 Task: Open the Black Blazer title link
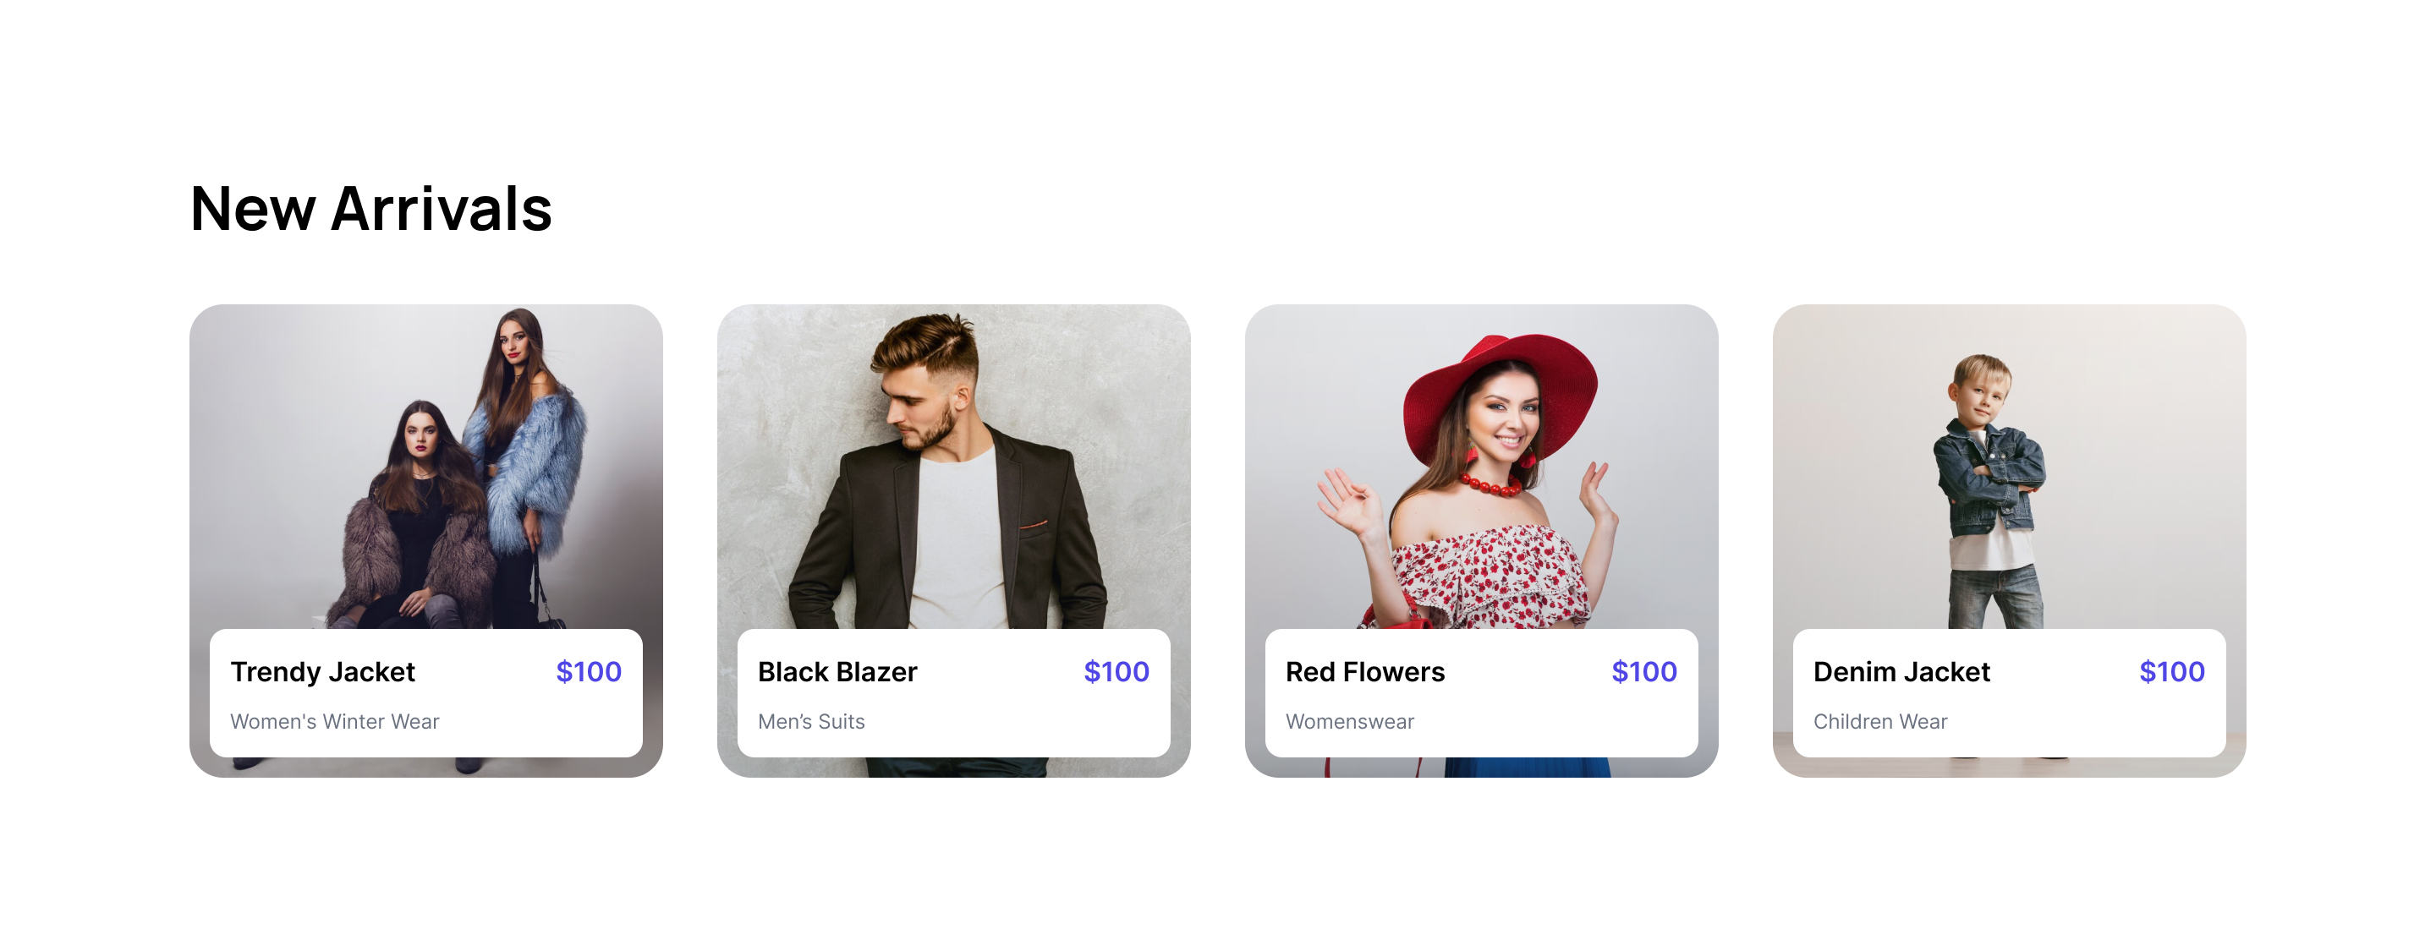pos(837,672)
